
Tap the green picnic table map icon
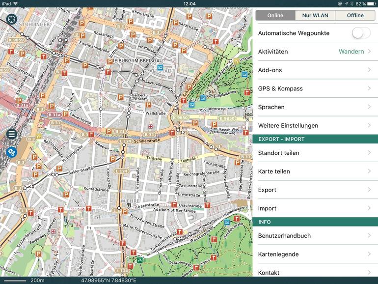pos(140,260)
